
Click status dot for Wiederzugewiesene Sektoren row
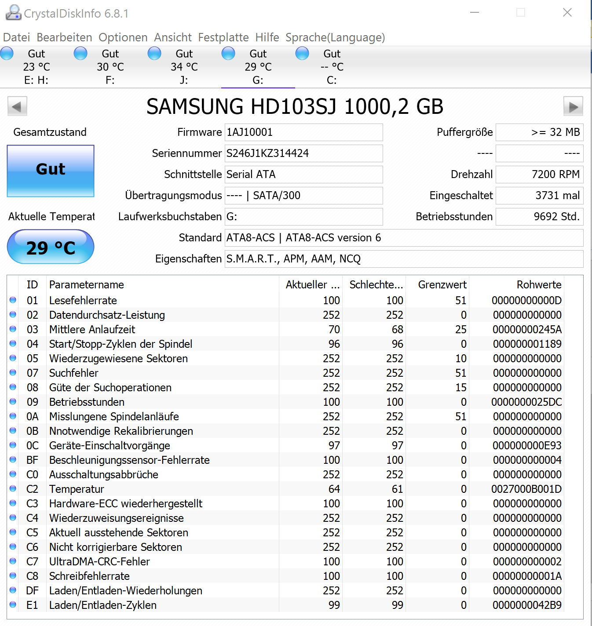point(13,358)
